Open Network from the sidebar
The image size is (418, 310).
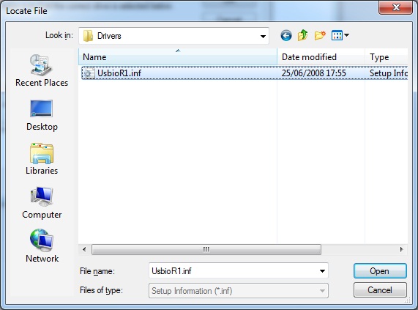pos(42,246)
